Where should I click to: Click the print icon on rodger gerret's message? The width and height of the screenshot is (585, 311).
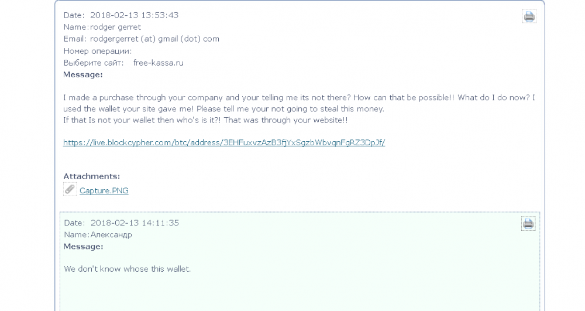[529, 16]
